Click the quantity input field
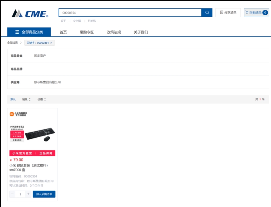 pos(20,194)
